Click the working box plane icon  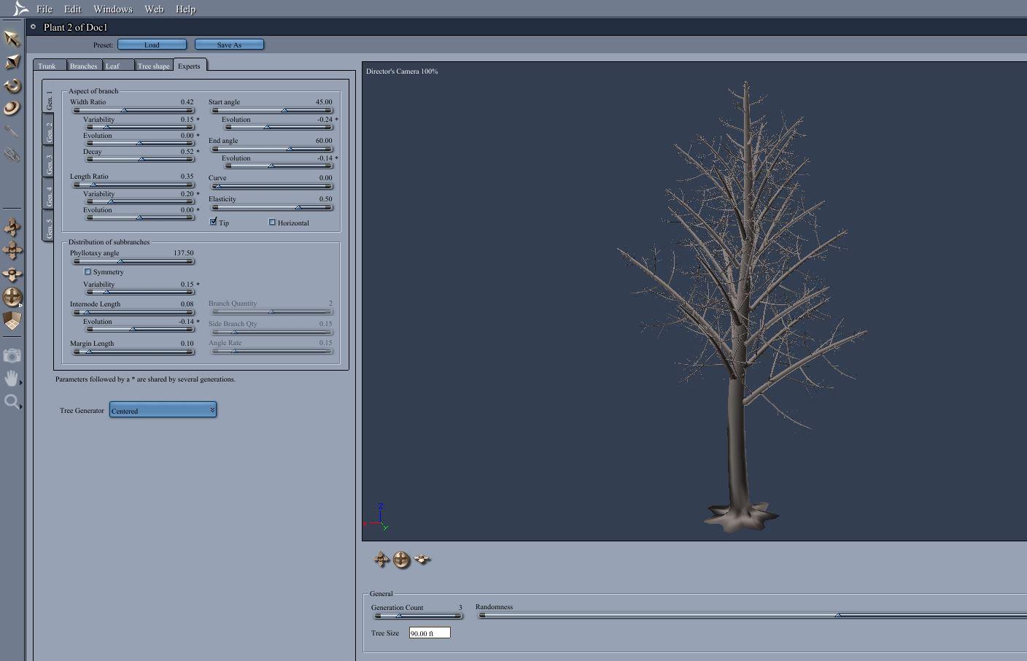click(x=12, y=320)
